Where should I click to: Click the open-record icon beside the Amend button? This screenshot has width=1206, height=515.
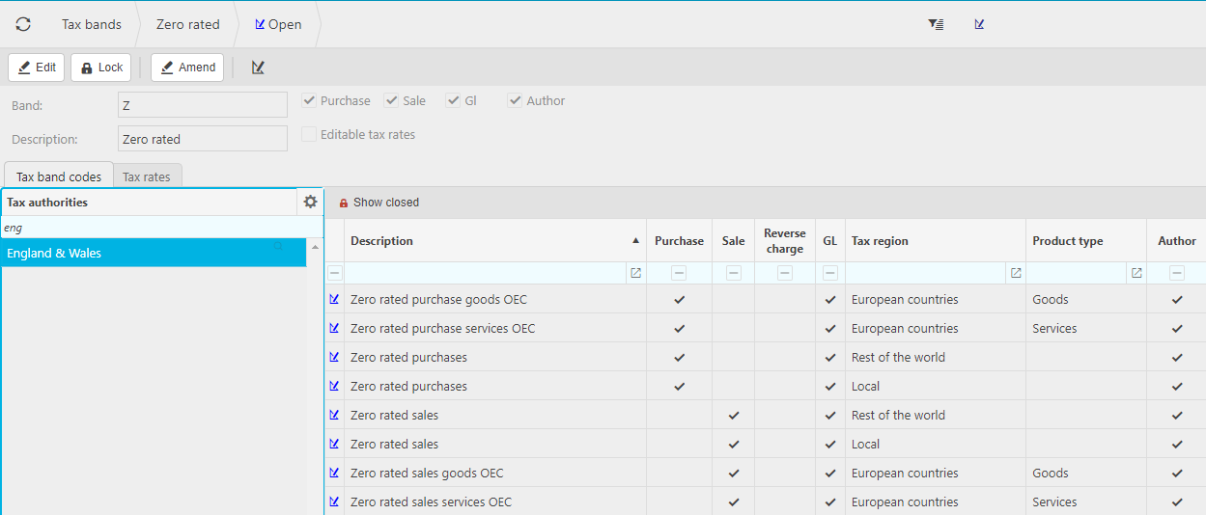(258, 68)
